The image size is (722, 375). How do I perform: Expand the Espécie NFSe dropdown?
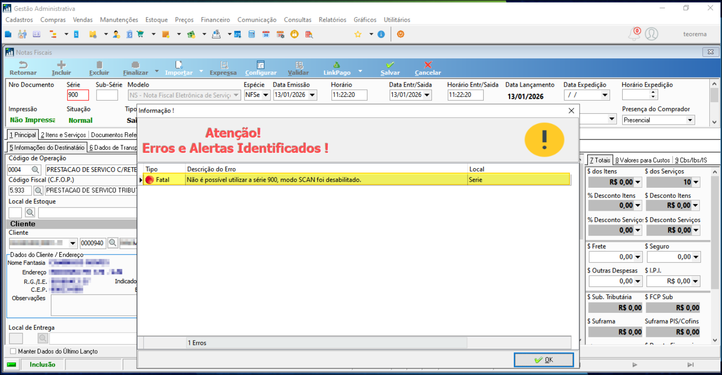[x=266, y=95]
